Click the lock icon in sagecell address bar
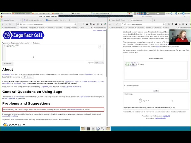Image resolution: width=191 pixels, height=143 pixels. 21,24
